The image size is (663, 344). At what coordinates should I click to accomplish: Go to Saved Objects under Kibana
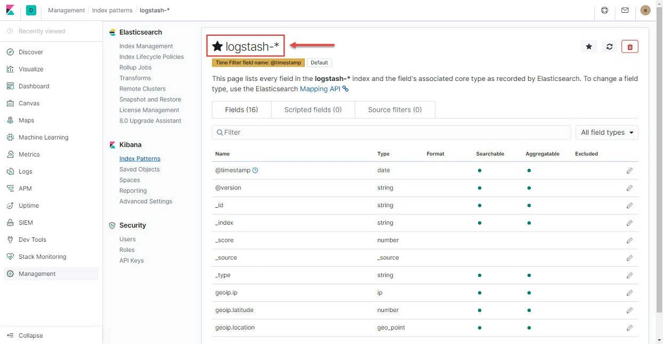point(139,169)
